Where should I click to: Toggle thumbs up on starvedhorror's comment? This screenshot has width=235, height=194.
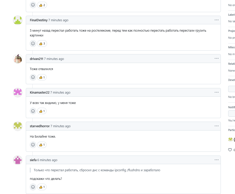click(42, 145)
